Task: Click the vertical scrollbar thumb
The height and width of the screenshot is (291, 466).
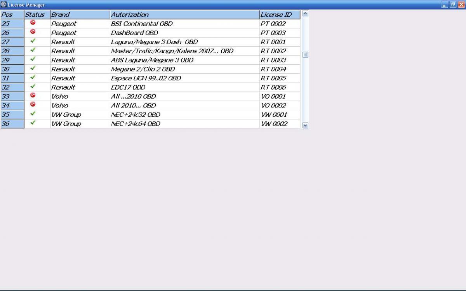Action: coord(305,55)
